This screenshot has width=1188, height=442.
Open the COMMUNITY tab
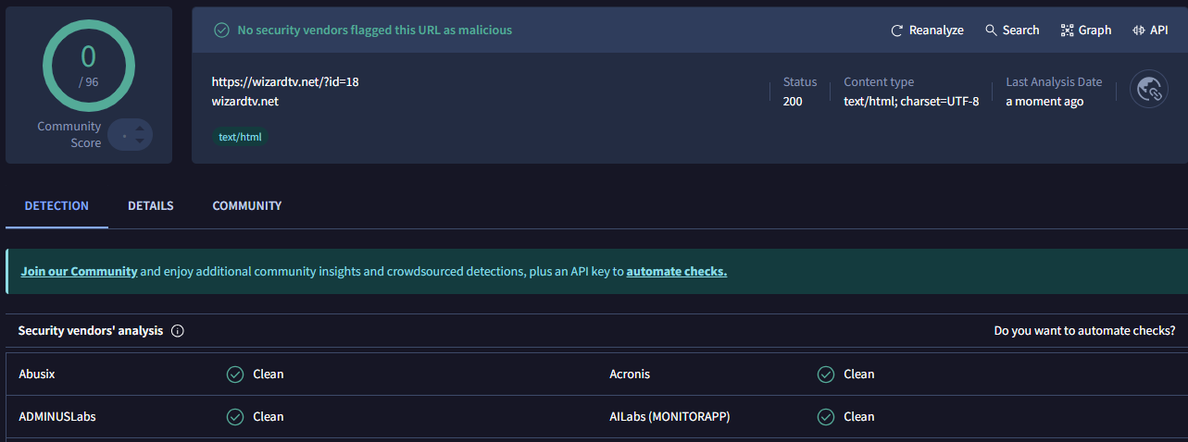pos(247,206)
